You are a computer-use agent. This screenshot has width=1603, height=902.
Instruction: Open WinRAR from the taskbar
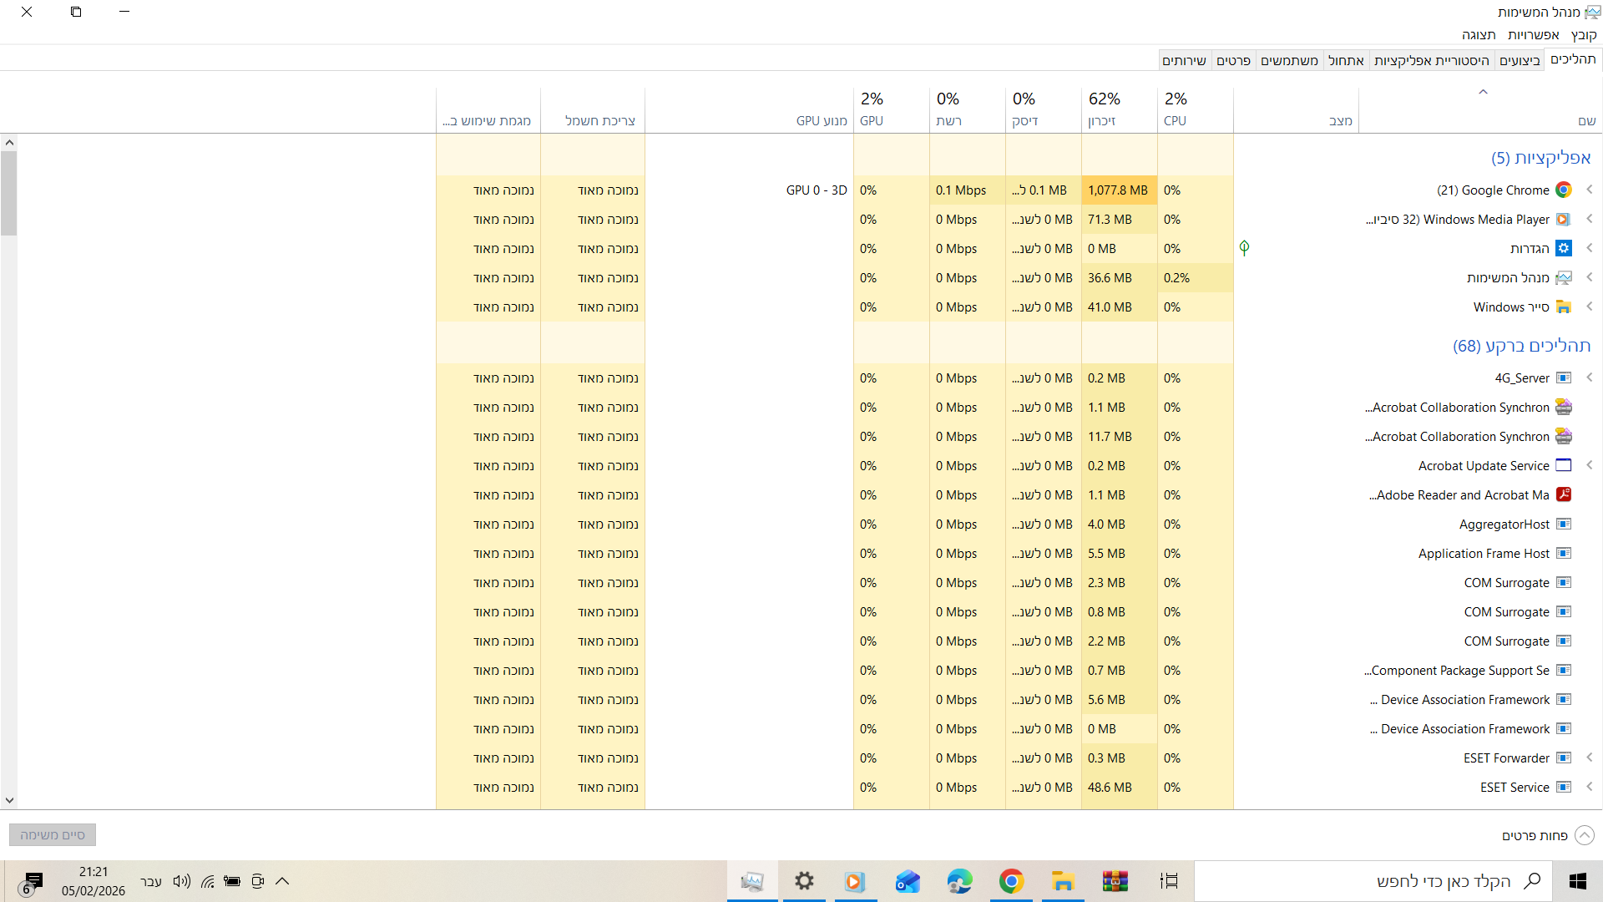tap(1115, 881)
